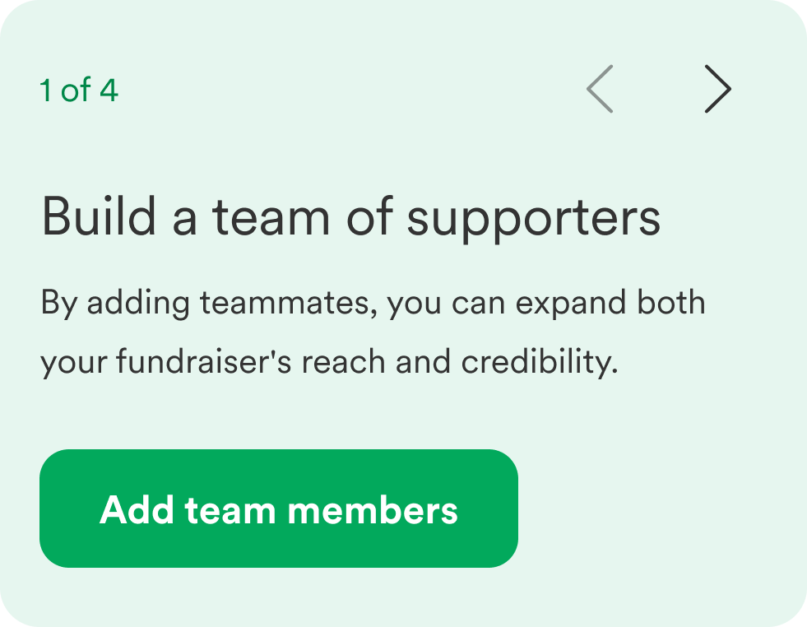Advance to tip 2 of 4
The image size is (807, 627).
pyautogui.click(x=717, y=89)
